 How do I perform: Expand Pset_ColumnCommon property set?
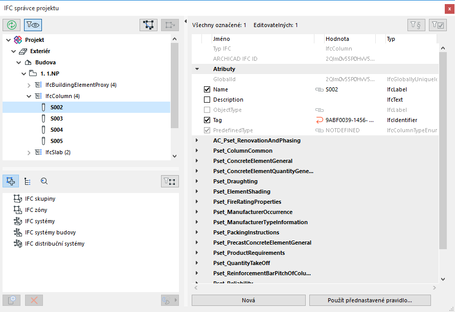coord(197,151)
